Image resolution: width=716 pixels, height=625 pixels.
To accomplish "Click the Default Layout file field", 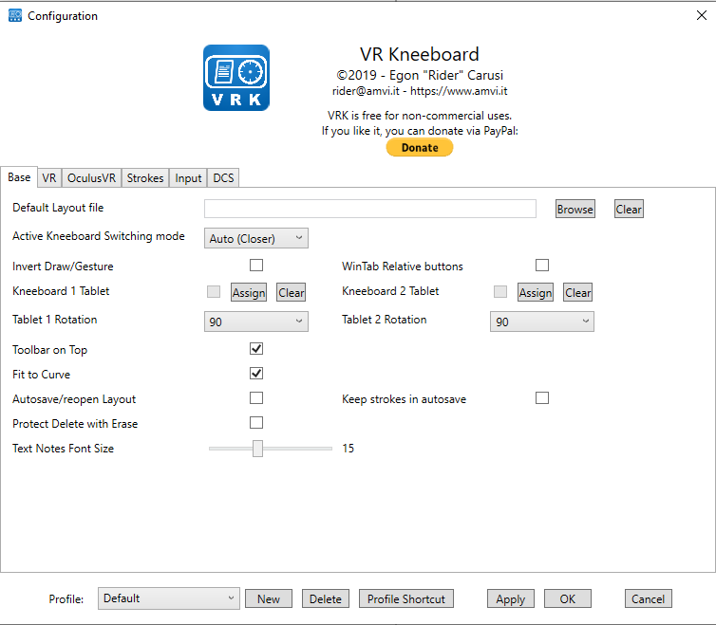I will click(x=370, y=209).
